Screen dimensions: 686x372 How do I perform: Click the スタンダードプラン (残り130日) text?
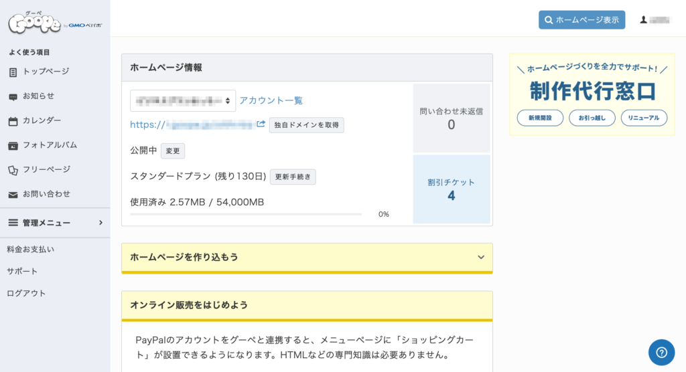point(198,176)
